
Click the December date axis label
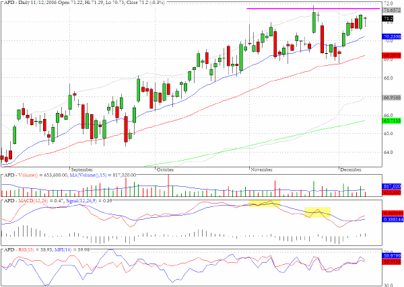(x=351, y=170)
